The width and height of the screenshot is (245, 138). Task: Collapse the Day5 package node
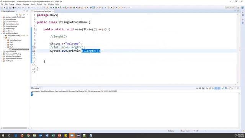(6, 47)
